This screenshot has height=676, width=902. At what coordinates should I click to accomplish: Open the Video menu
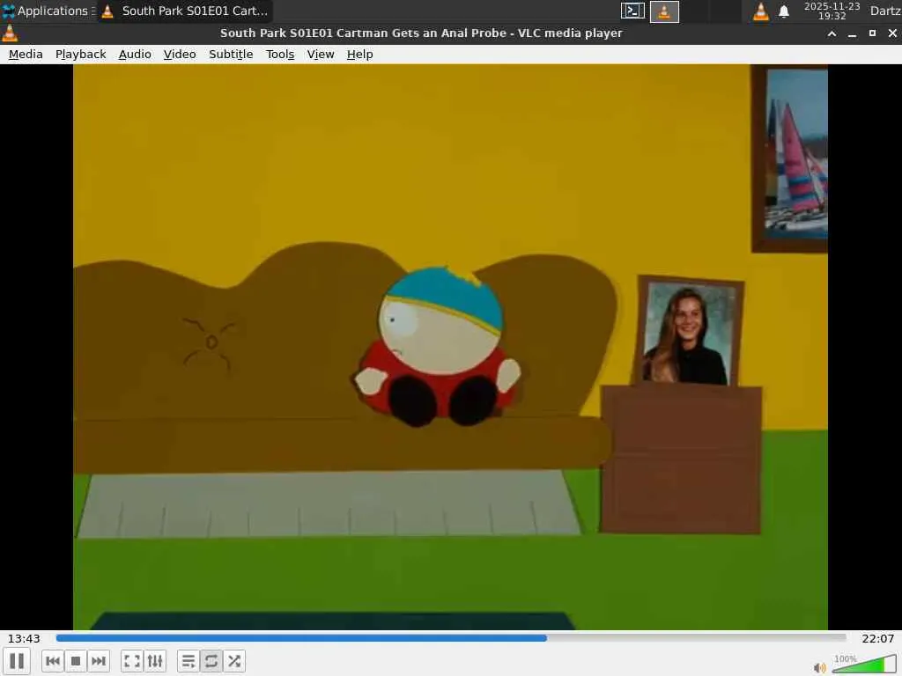coord(180,54)
